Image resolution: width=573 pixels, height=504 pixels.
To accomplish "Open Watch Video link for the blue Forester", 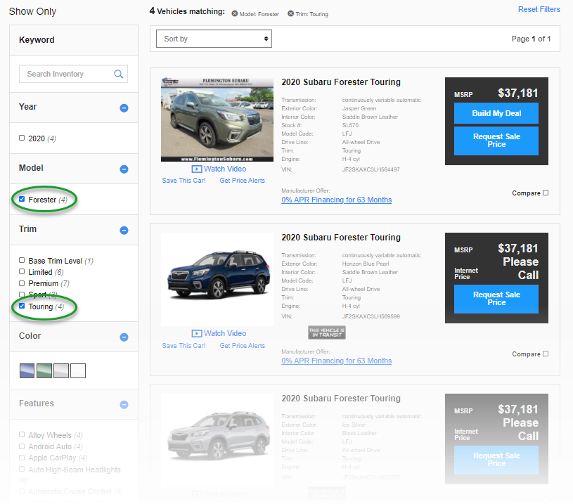I will [225, 333].
